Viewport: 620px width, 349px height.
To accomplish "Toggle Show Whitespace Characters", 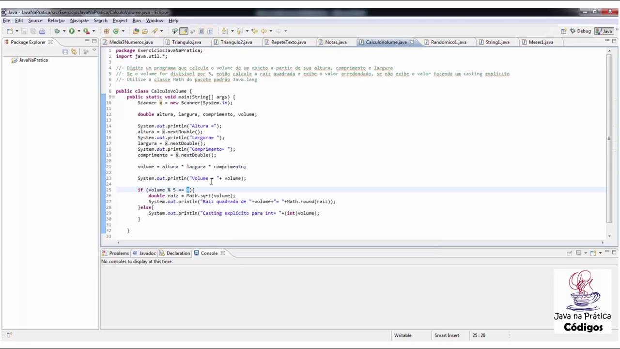I will pyautogui.click(x=210, y=31).
